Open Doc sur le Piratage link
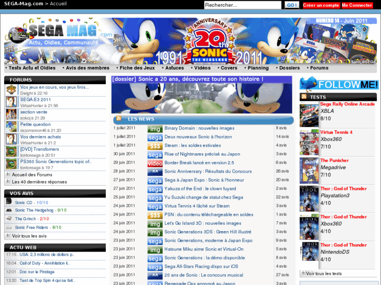381x285 pixels. point(37,272)
